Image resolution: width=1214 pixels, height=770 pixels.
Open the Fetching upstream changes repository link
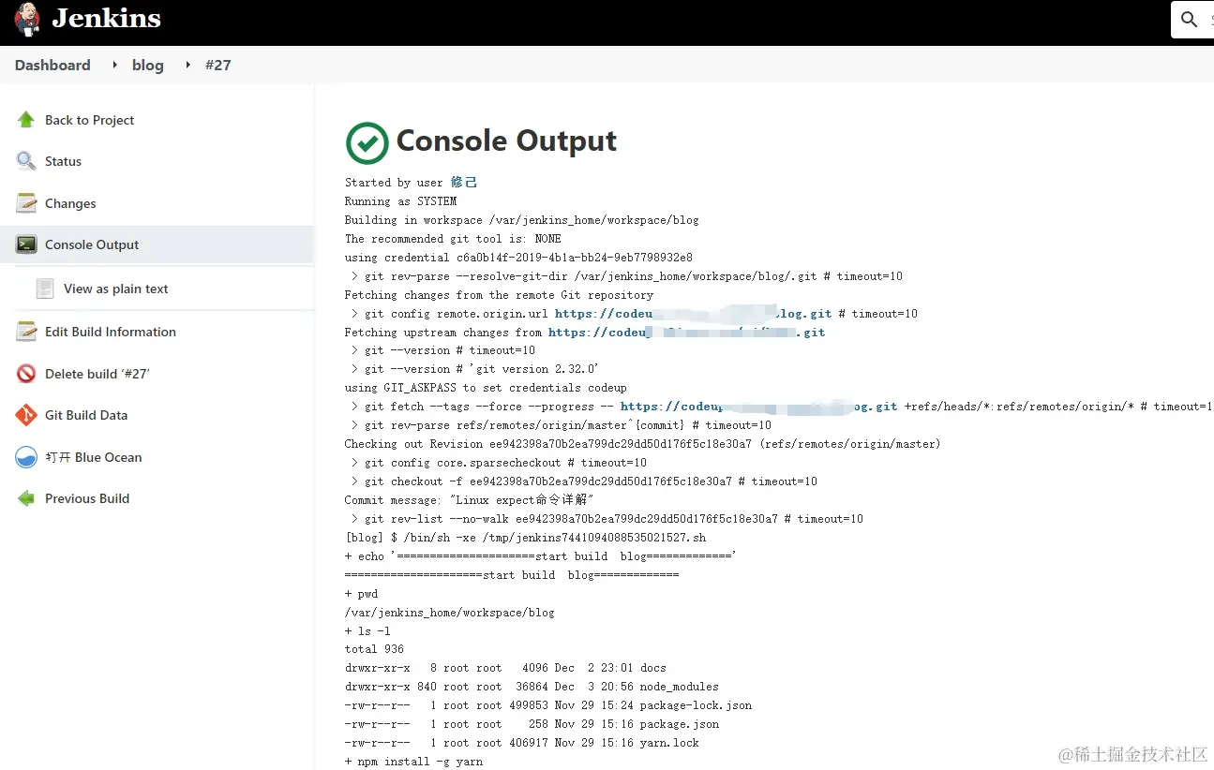(686, 333)
